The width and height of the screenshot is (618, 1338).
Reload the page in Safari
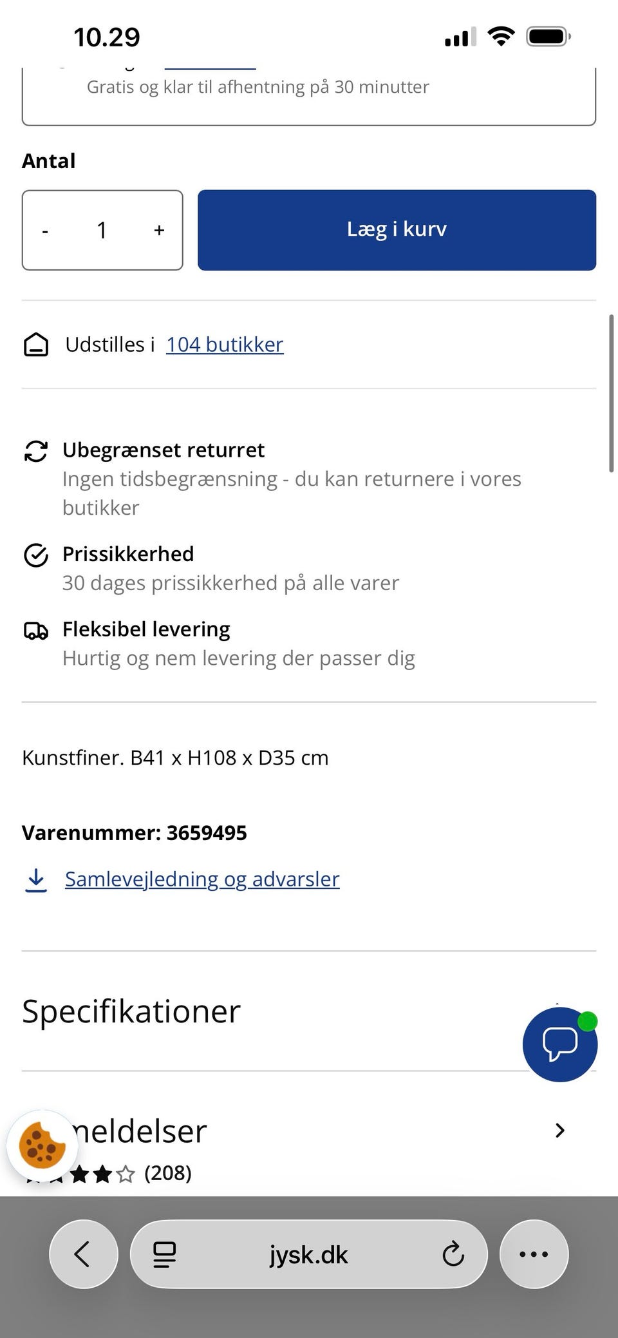point(454,1254)
